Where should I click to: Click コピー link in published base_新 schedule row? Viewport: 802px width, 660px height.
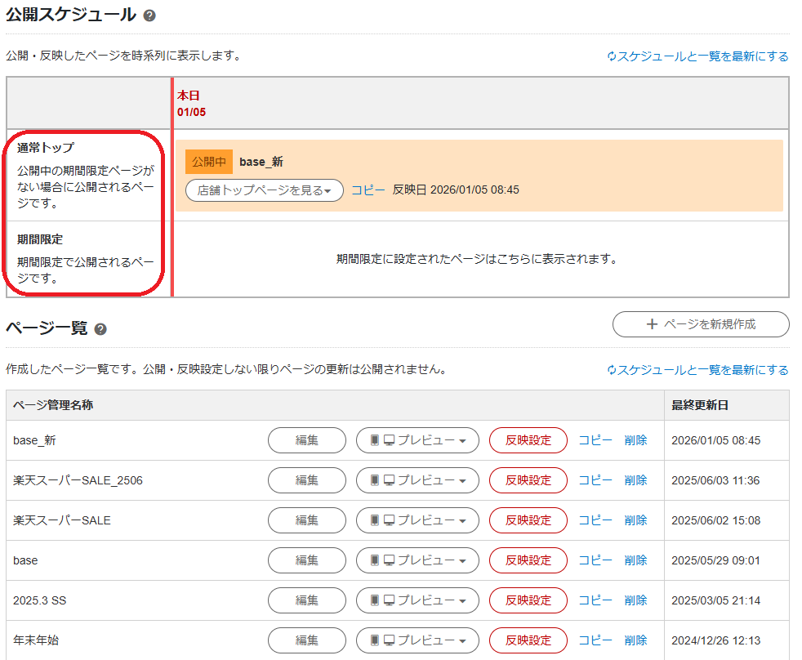pos(368,190)
